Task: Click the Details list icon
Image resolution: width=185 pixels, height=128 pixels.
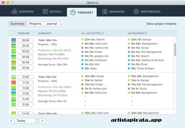Action: click(x=45, y=11)
